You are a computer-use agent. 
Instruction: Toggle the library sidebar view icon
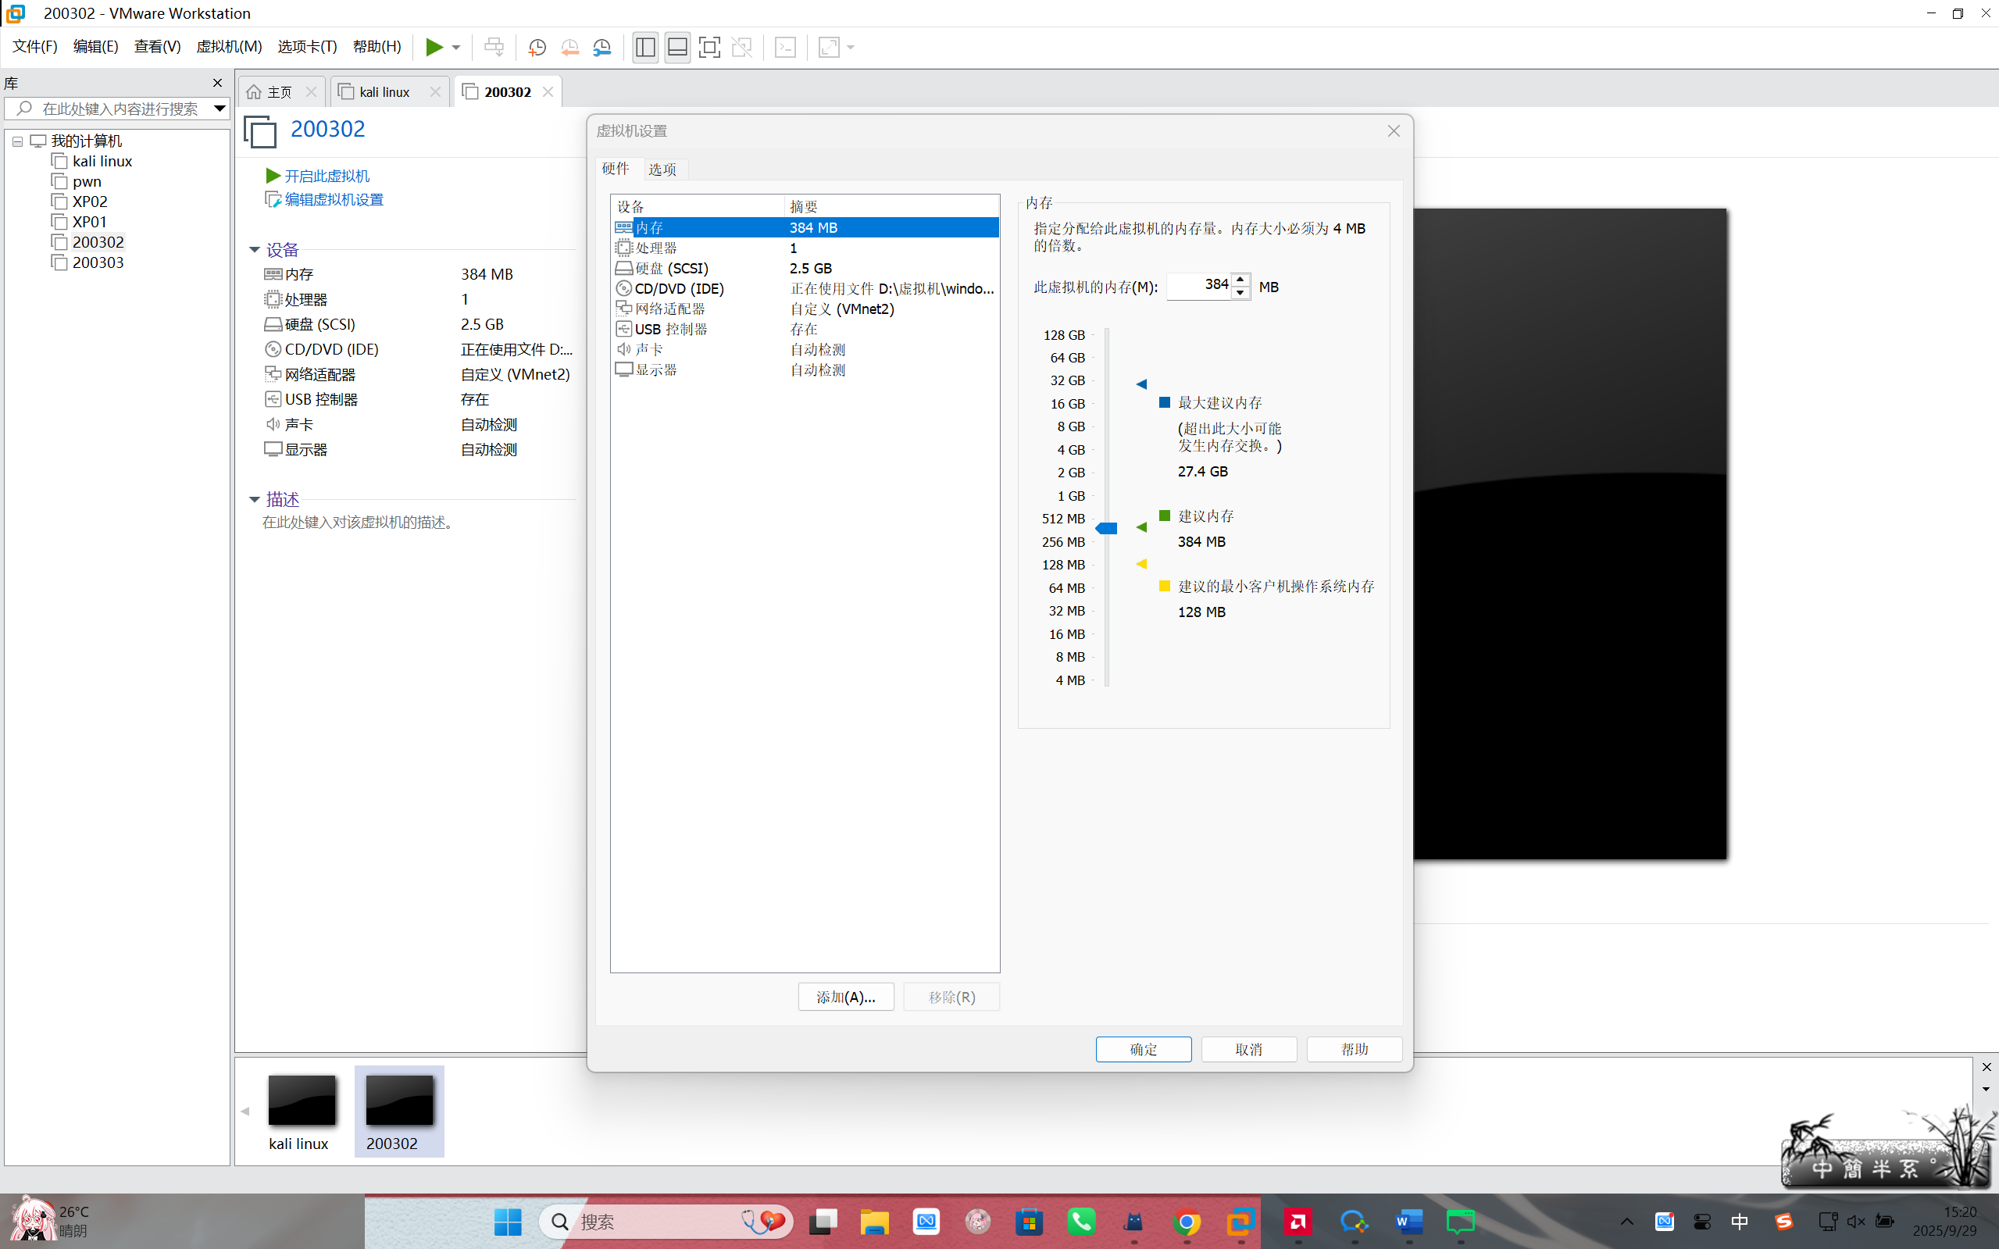(x=644, y=47)
